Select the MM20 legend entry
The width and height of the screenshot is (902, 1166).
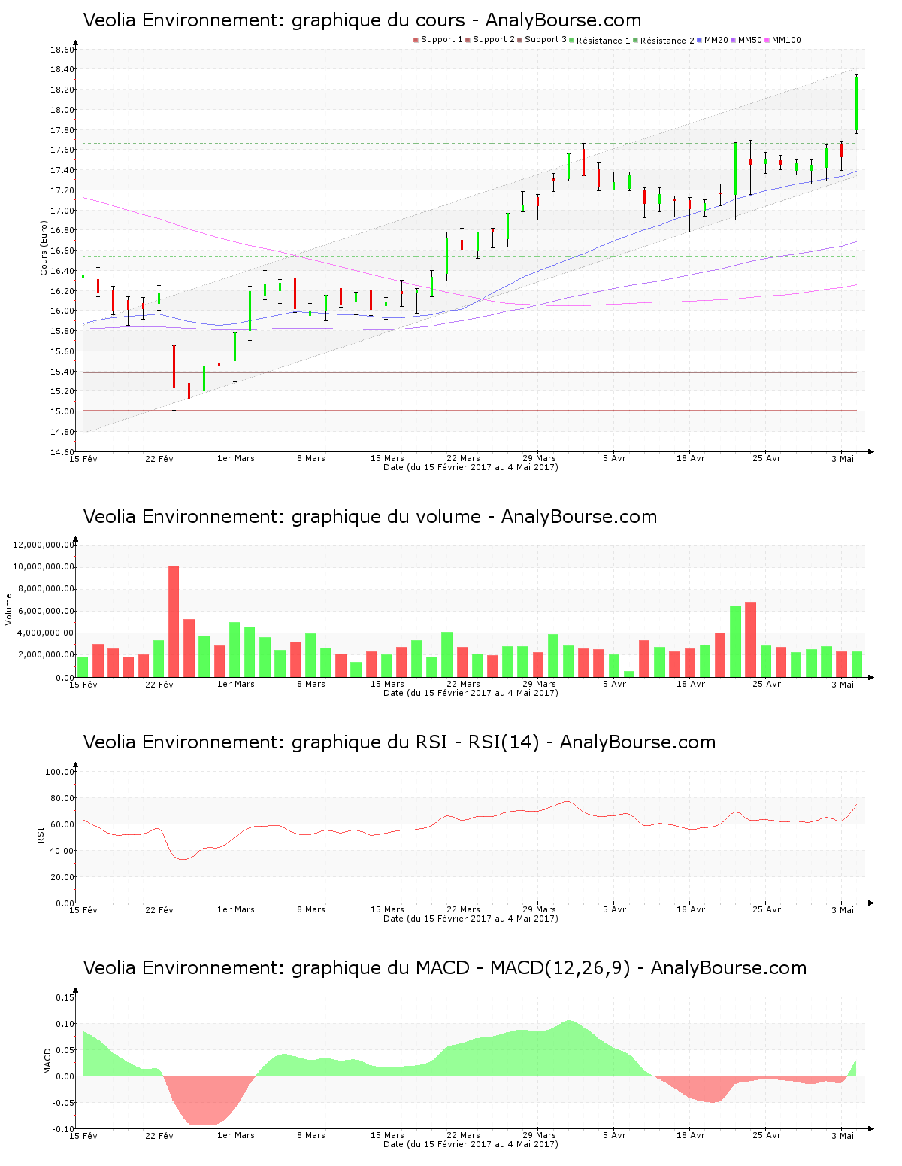(713, 40)
